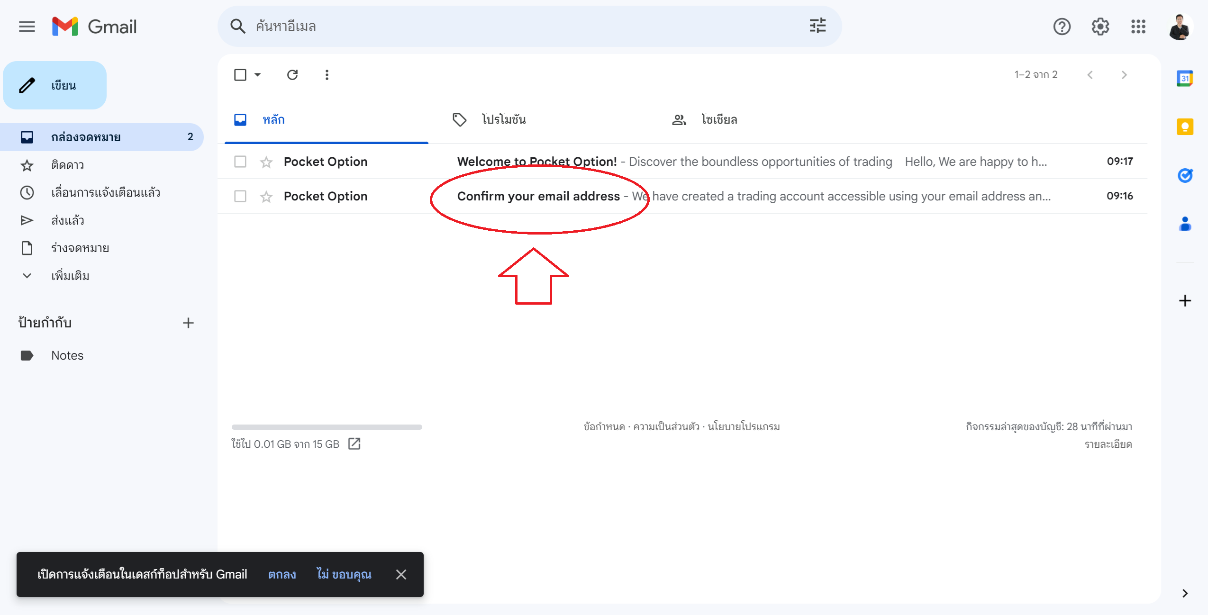Image resolution: width=1208 pixels, height=615 pixels.
Task: Open เลื่อนการแจ้งเตือนแล้ว snoozed folder
Action: click(102, 192)
